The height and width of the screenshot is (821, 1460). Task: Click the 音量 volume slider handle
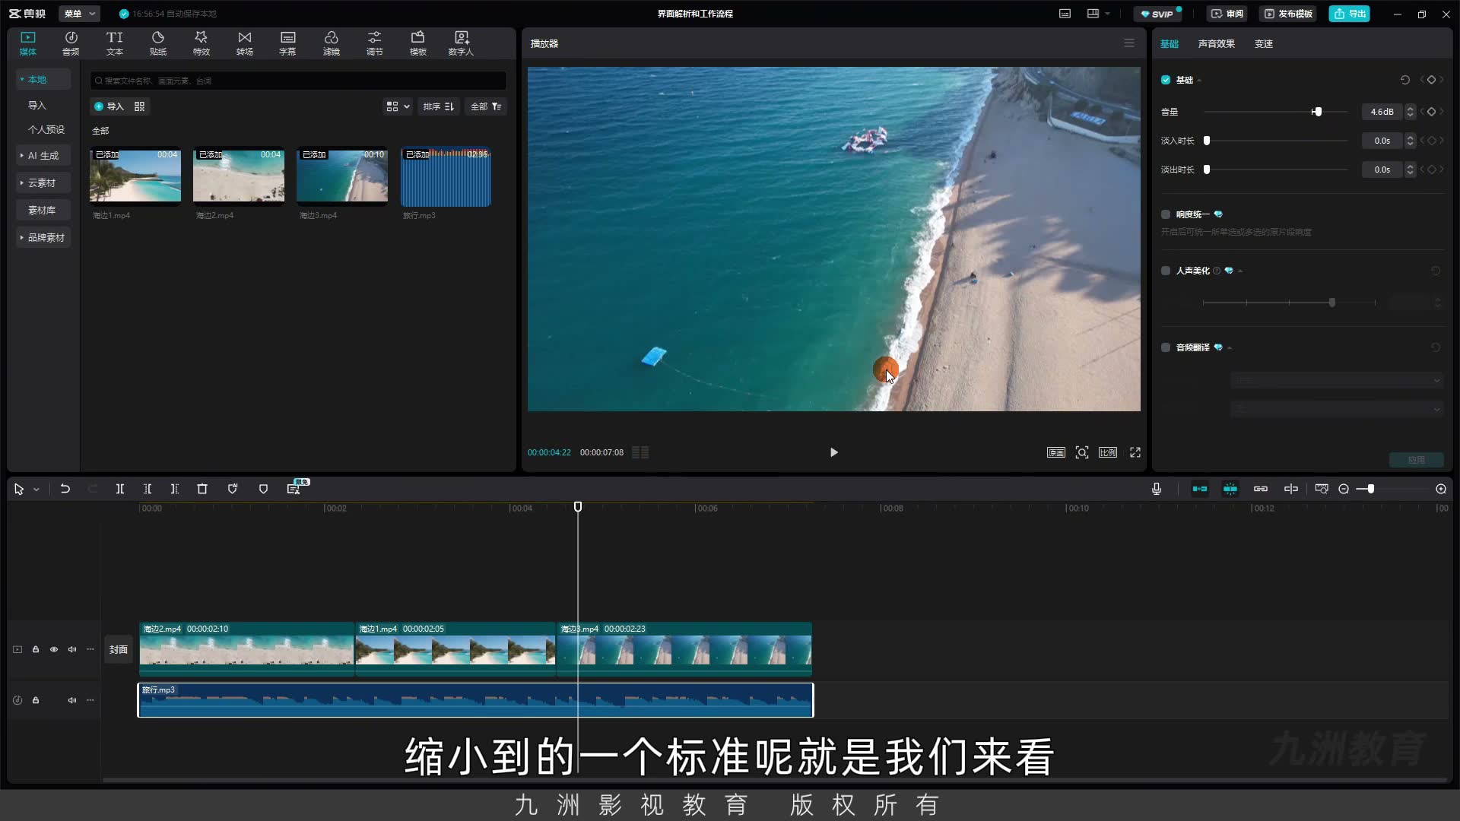tap(1317, 112)
